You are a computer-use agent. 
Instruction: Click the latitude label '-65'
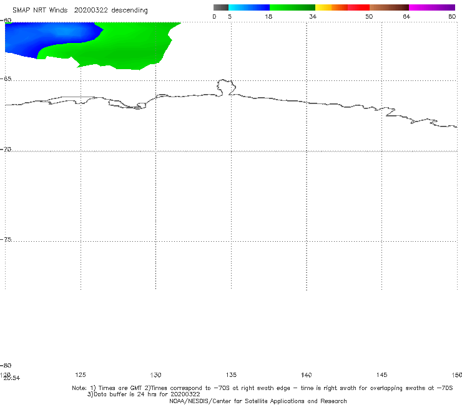tap(6, 79)
